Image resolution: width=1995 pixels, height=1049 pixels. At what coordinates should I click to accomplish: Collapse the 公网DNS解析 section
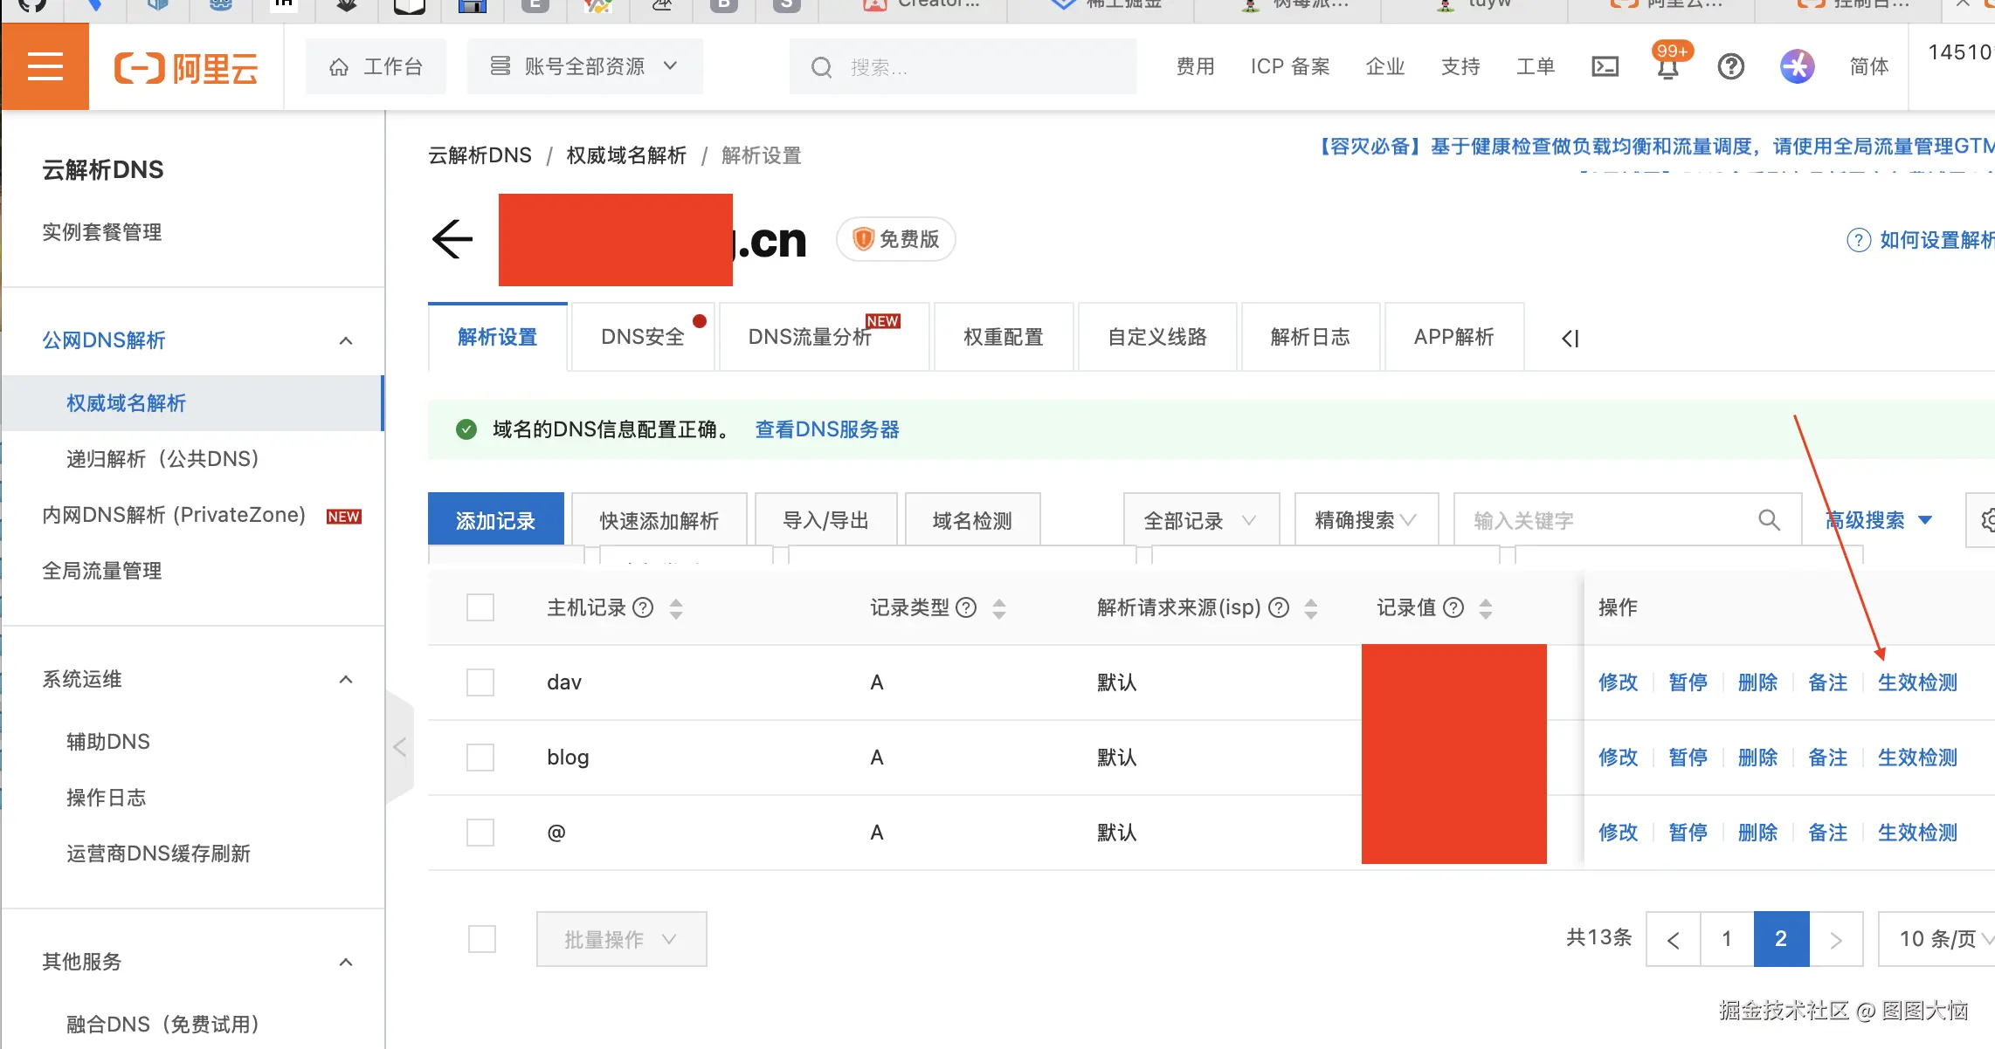[x=346, y=340]
